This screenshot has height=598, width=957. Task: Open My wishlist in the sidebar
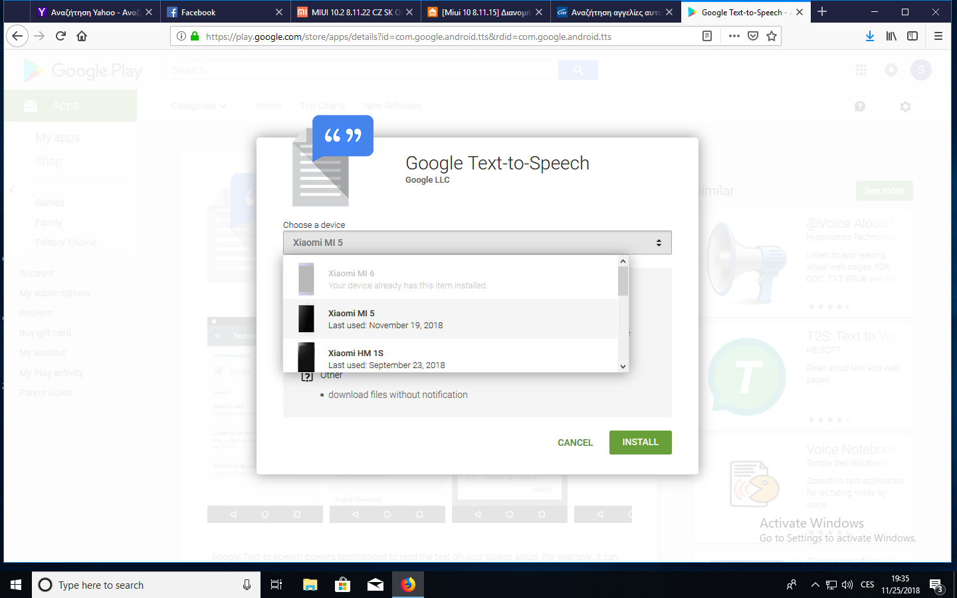(x=43, y=353)
